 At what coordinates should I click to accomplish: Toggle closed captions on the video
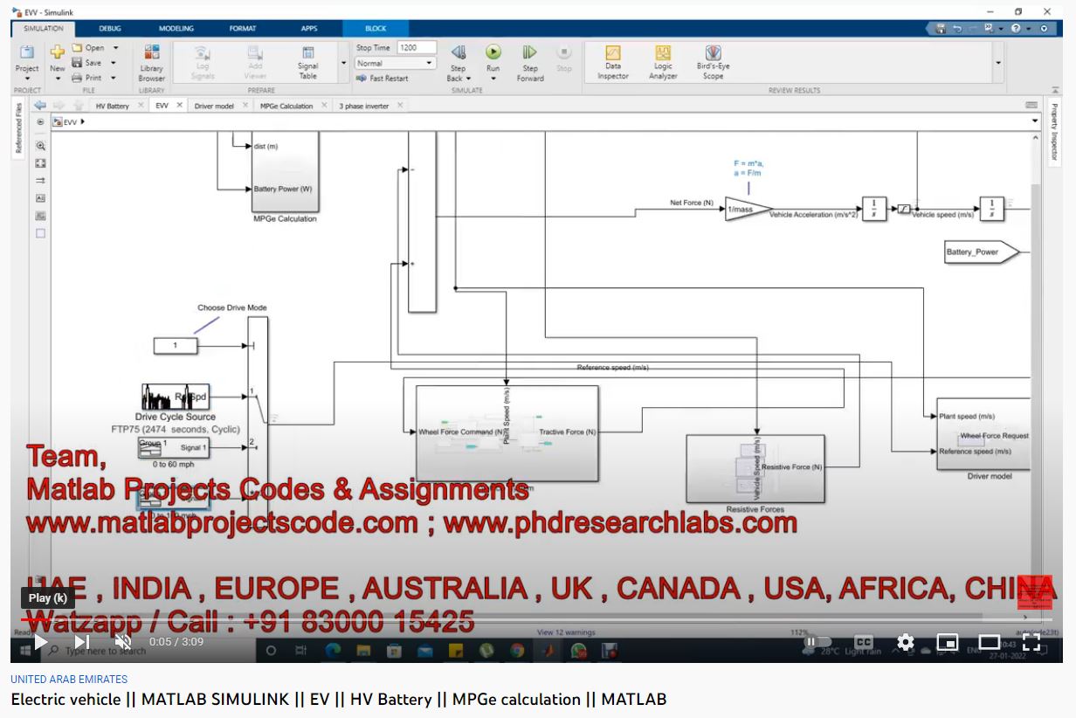coord(863,643)
